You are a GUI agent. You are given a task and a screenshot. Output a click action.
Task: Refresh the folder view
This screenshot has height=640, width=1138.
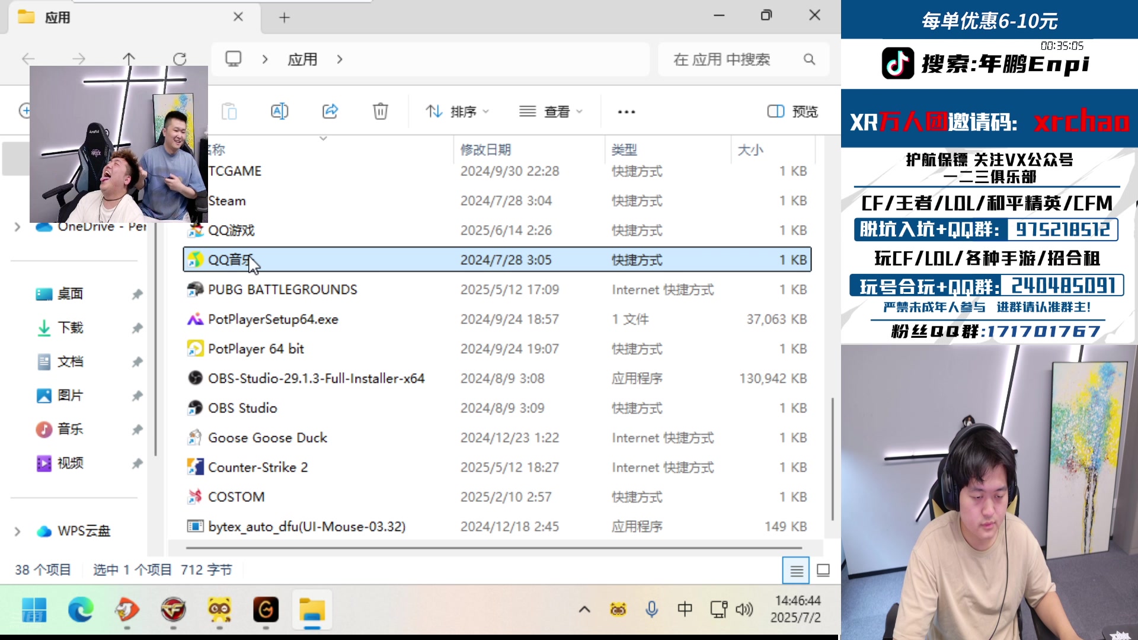(180, 59)
